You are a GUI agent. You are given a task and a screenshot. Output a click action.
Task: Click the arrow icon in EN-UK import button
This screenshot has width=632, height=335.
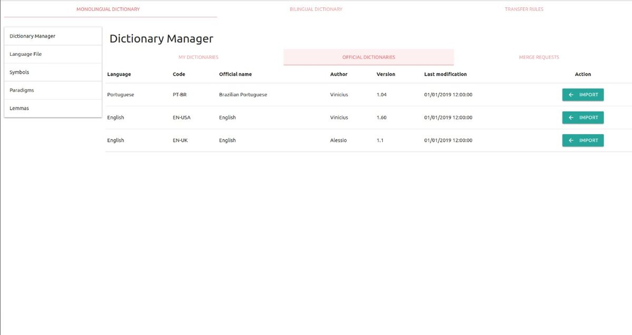click(x=571, y=140)
